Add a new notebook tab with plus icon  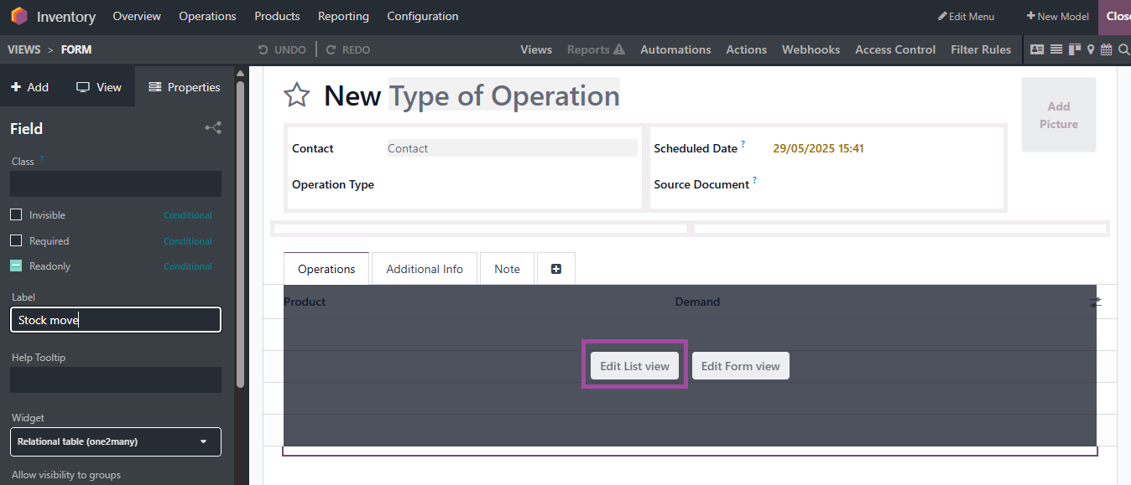556,269
